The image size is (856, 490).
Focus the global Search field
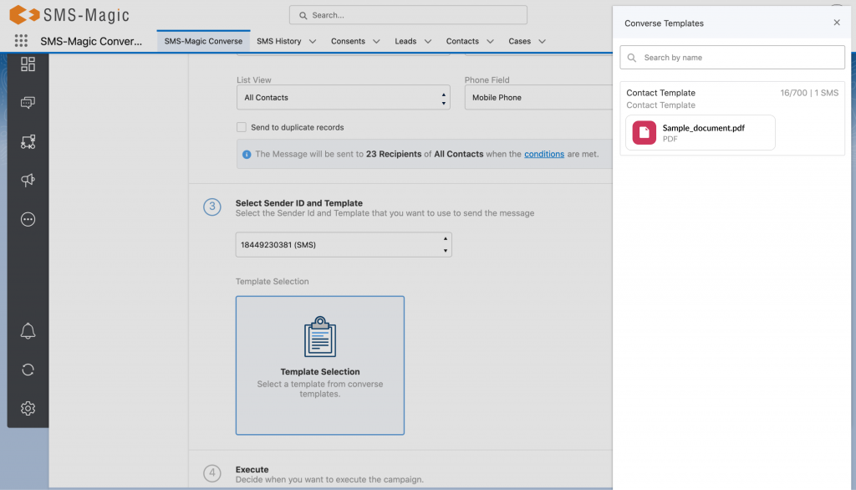click(x=408, y=15)
